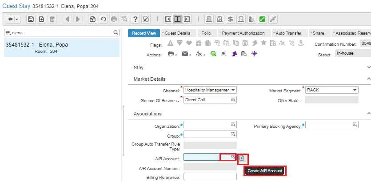The image size is (371, 182).
Task: Show right panel only layout icon
Action: [187, 19]
